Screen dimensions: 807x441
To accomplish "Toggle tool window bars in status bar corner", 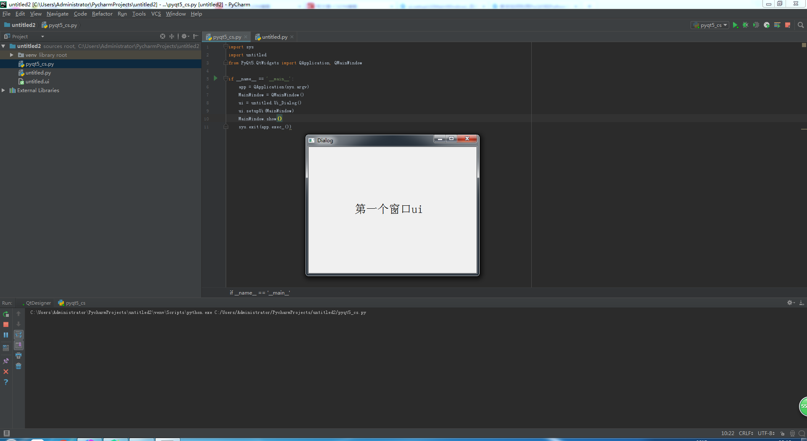I will coord(6,433).
